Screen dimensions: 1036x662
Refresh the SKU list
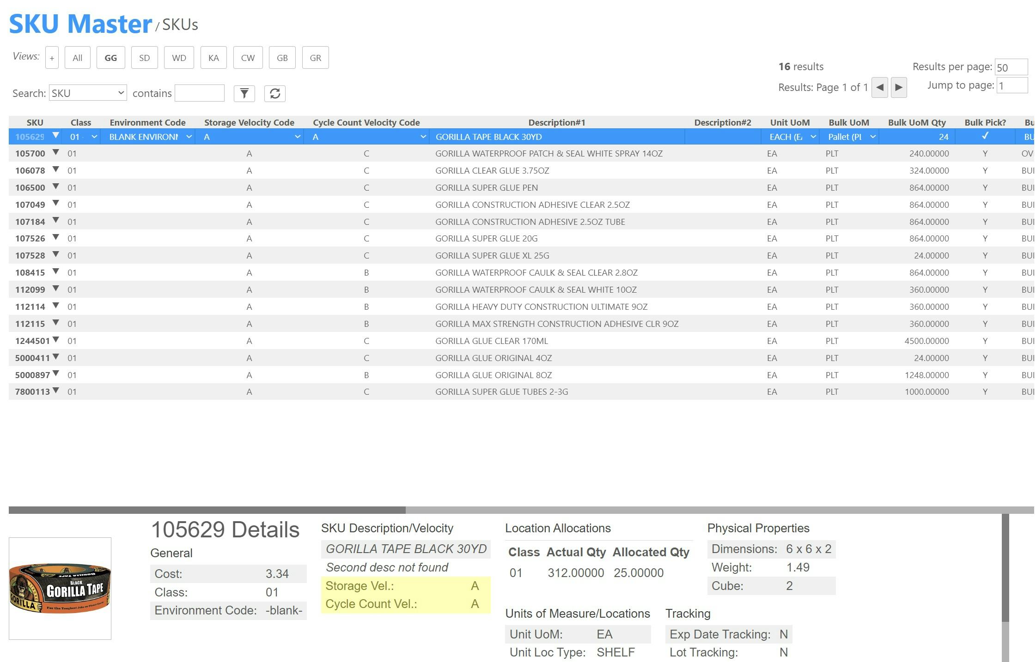pyautogui.click(x=275, y=93)
